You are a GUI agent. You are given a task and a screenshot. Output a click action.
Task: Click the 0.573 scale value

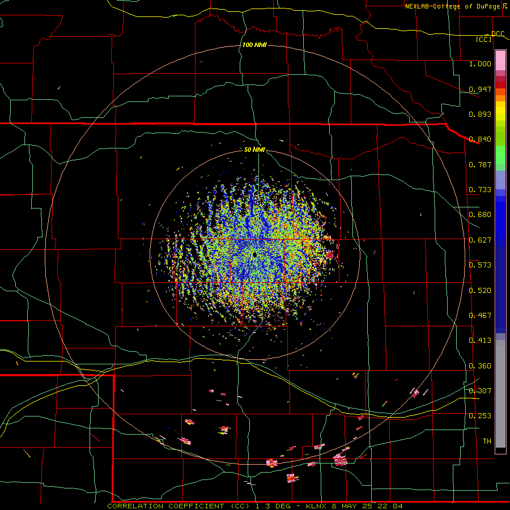[480, 265]
